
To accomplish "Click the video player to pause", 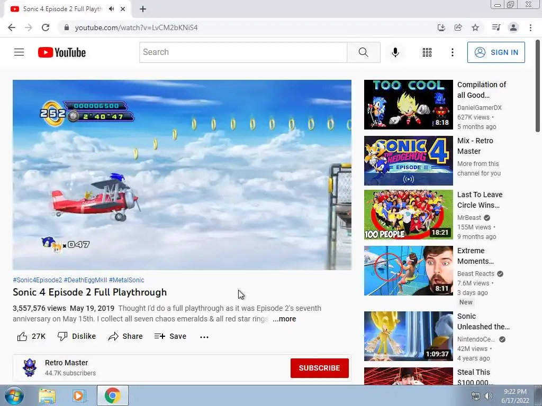I will (182, 174).
